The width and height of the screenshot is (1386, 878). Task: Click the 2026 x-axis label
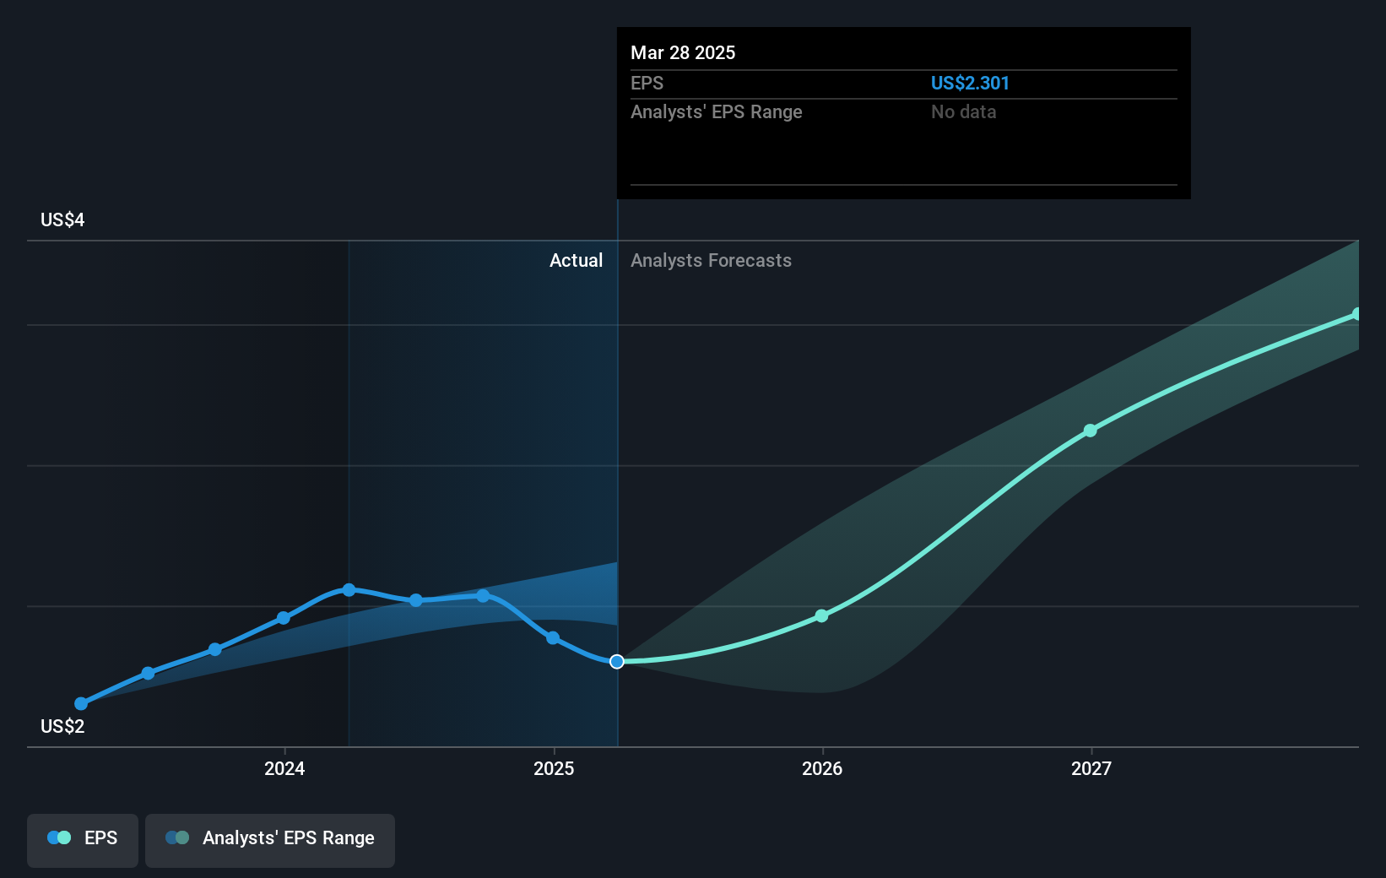click(822, 768)
